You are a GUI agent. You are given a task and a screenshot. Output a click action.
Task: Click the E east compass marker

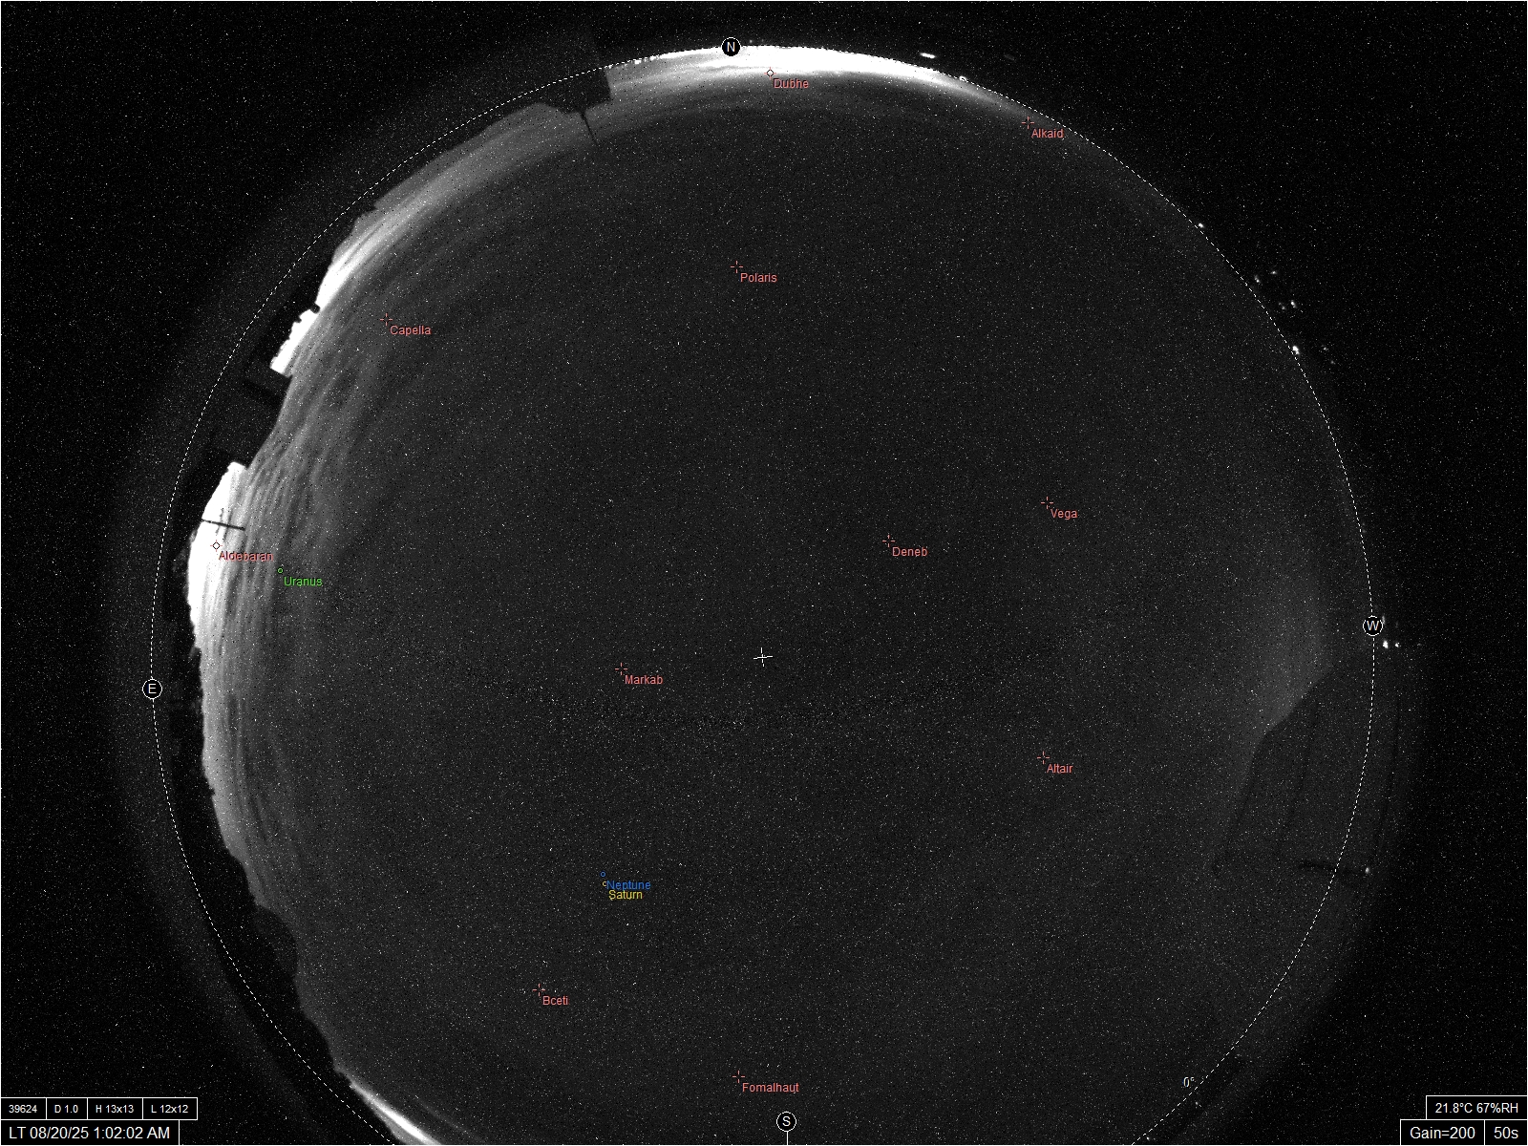pos(152,689)
